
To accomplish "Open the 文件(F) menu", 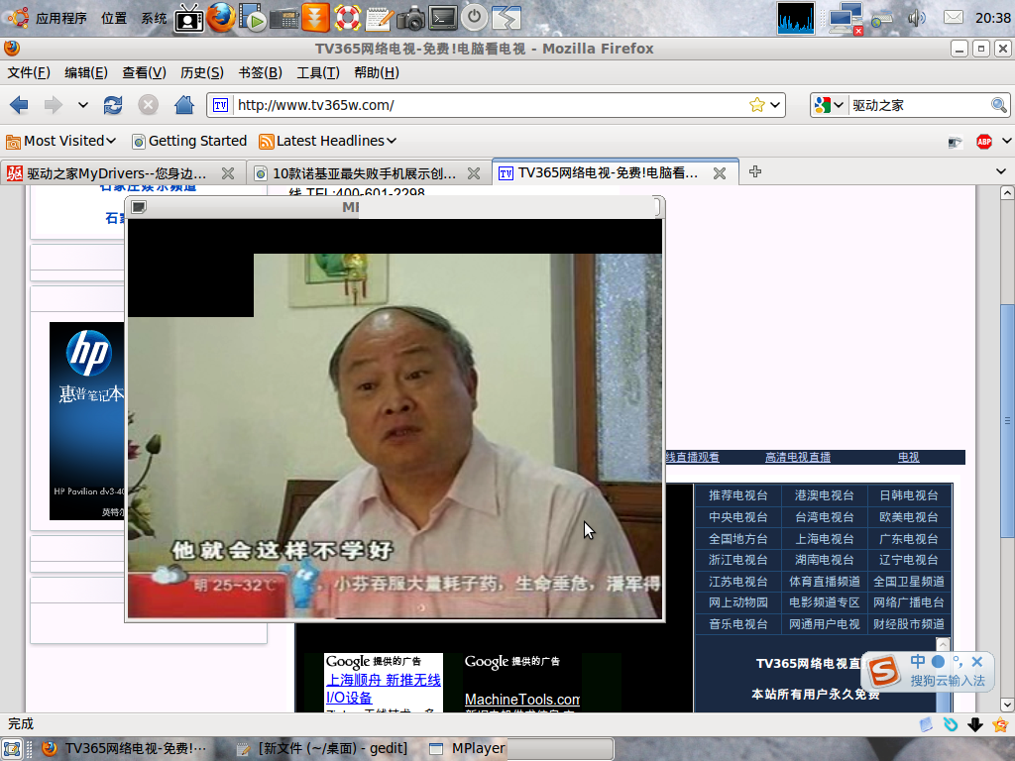I will 29,72.
